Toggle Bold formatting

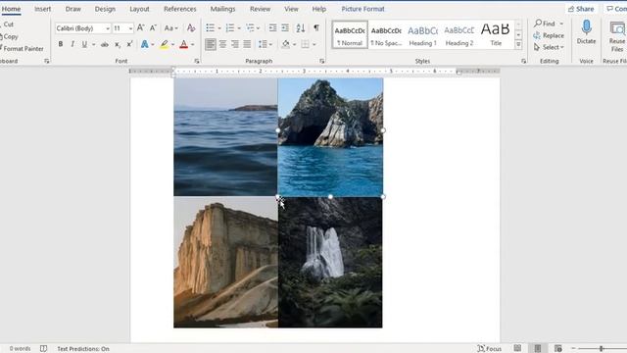tap(61, 44)
